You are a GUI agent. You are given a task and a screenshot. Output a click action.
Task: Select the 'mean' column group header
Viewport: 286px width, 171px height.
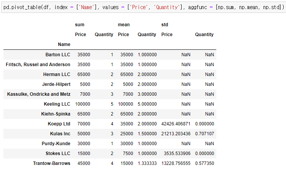124,25
